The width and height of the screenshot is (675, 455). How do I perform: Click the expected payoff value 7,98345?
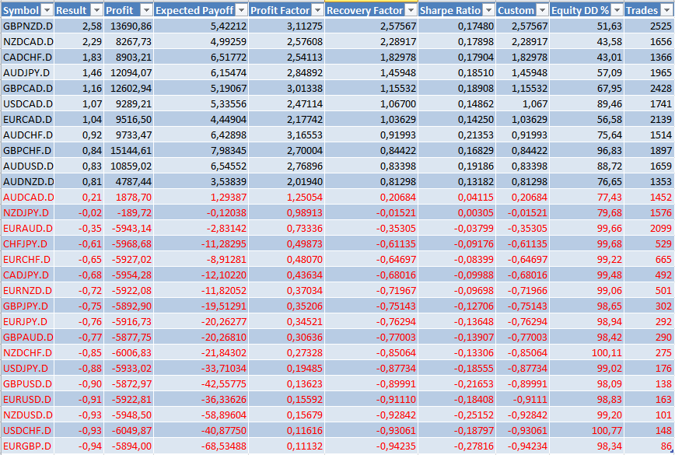pos(229,150)
